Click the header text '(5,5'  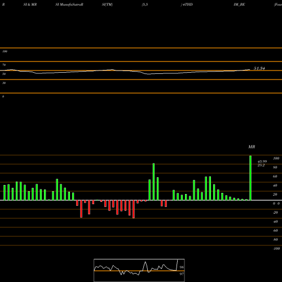tap(145, 5)
